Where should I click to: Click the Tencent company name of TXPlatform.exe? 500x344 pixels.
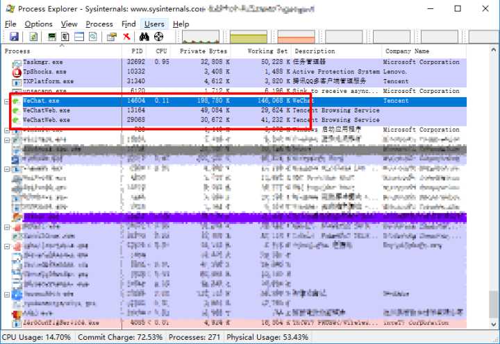tap(396, 81)
